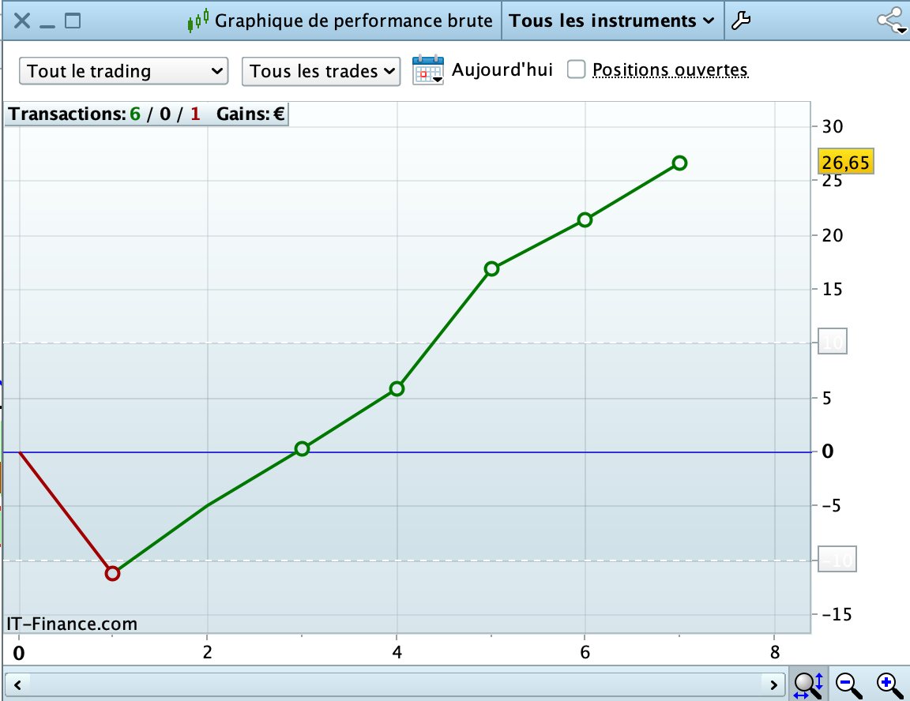Zoom in with the plus magnifier
Screen dimensions: 910x701
(x=889, y=685)
